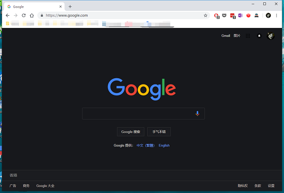Save page with the Pocket extension icon
Viewport: 284px width, 193px height.
224,16
